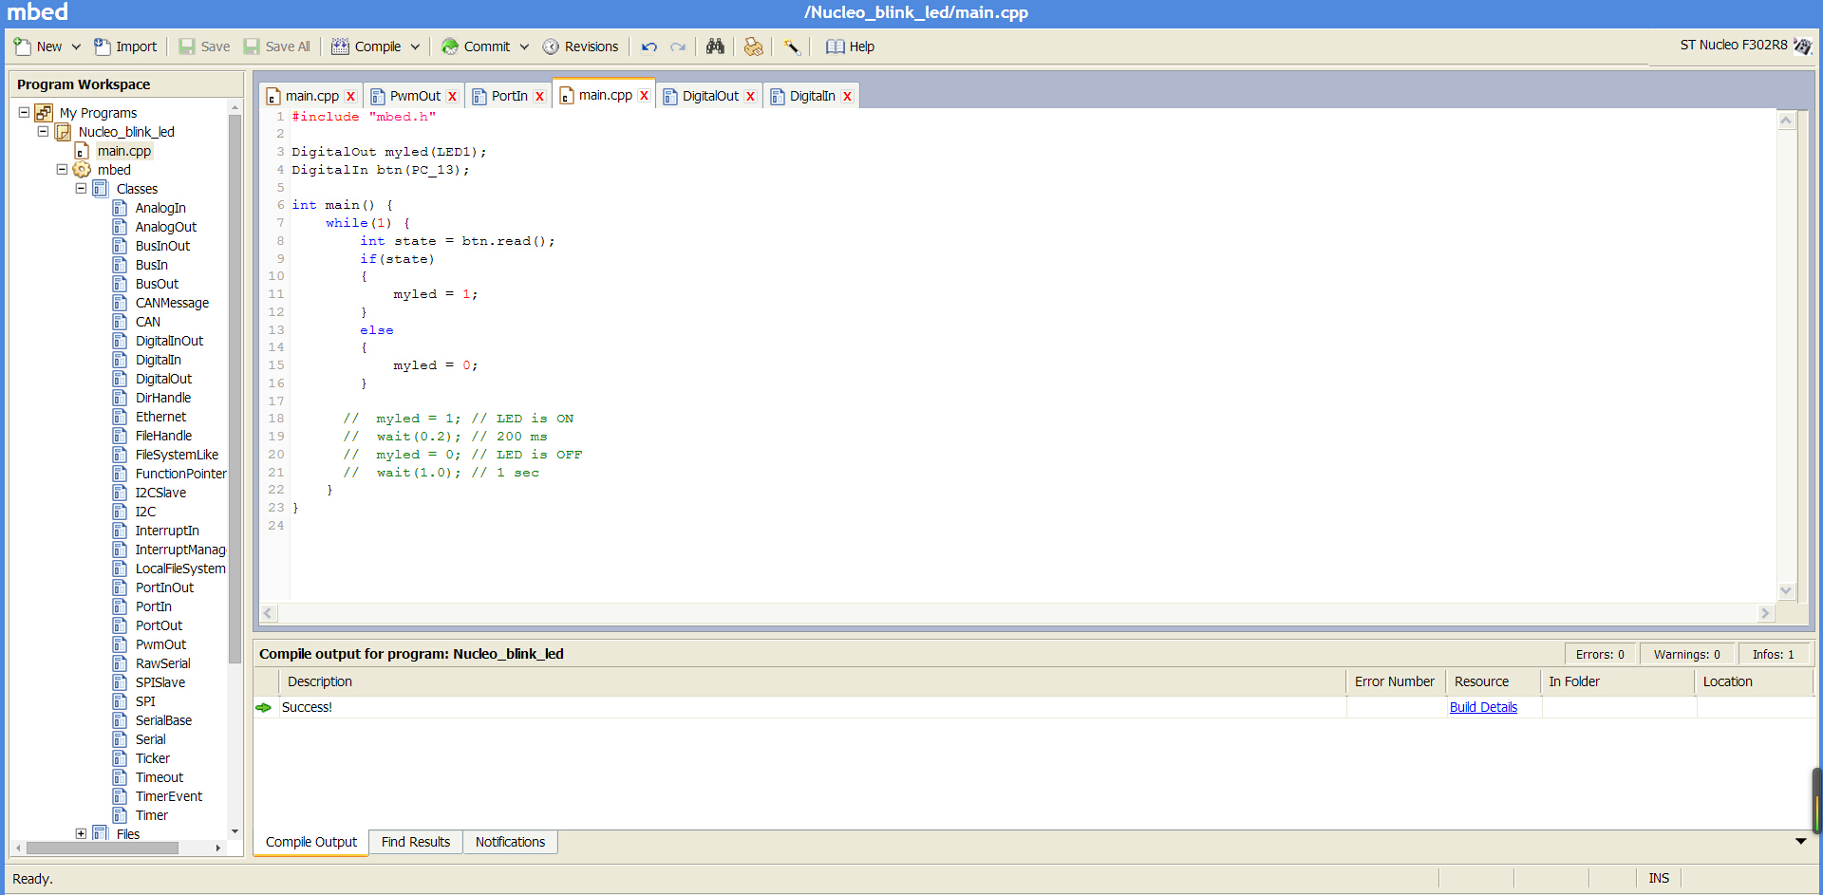
Task: Click the editor scroll right arrow
Action: pyautogui.click(x=1765, y=613)
